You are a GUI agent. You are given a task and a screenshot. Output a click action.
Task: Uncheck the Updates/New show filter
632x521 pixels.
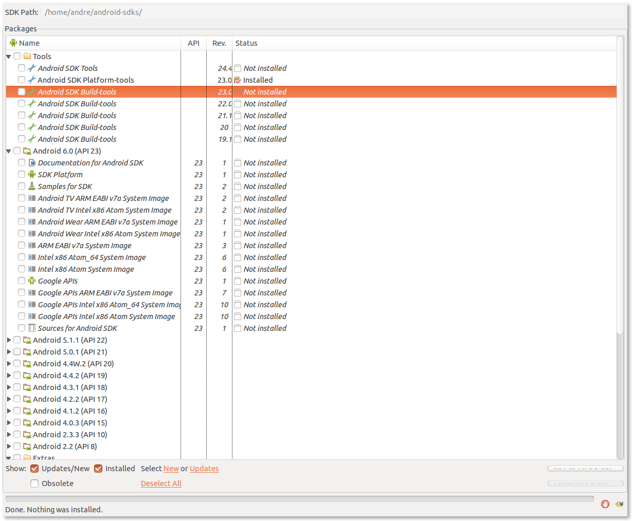coord(34,469)
